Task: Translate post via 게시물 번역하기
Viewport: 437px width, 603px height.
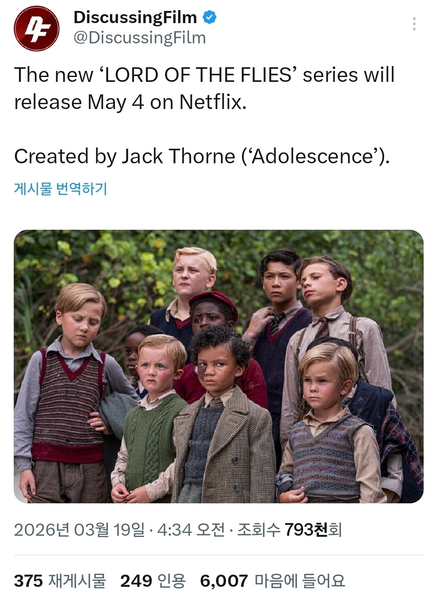Action: coord(61,188)
